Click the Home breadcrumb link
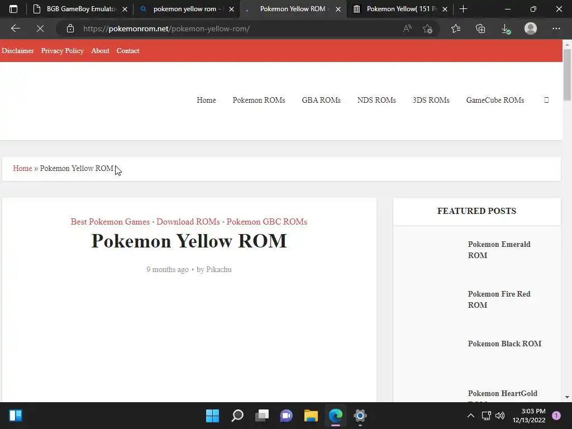572x429 pixels. click(22, 168)
